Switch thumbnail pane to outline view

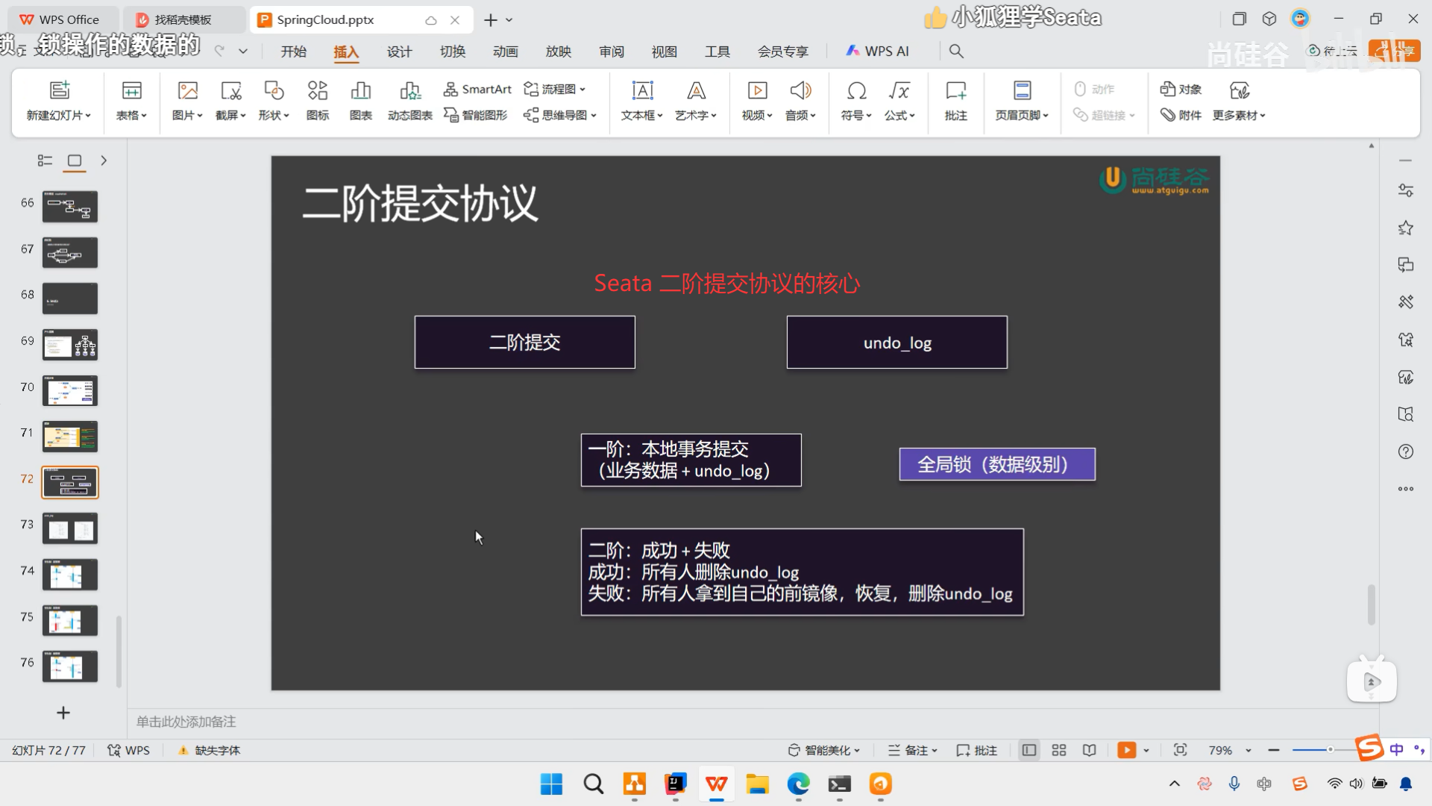point(45,160)
